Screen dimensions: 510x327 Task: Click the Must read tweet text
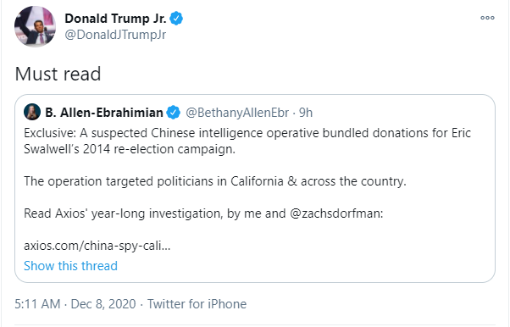(58, 74)
